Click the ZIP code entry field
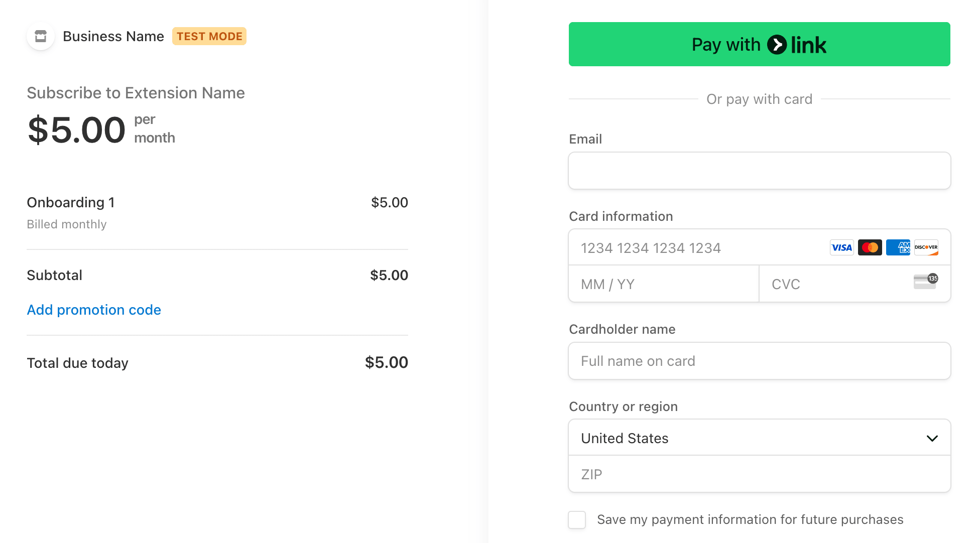Image resolution: width=976 pixels, height=543 pixels. 759,474
